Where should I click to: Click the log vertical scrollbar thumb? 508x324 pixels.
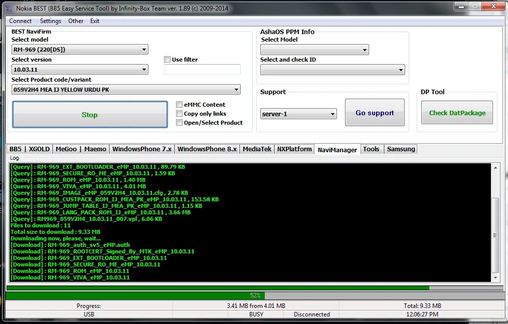click(495, 235)
